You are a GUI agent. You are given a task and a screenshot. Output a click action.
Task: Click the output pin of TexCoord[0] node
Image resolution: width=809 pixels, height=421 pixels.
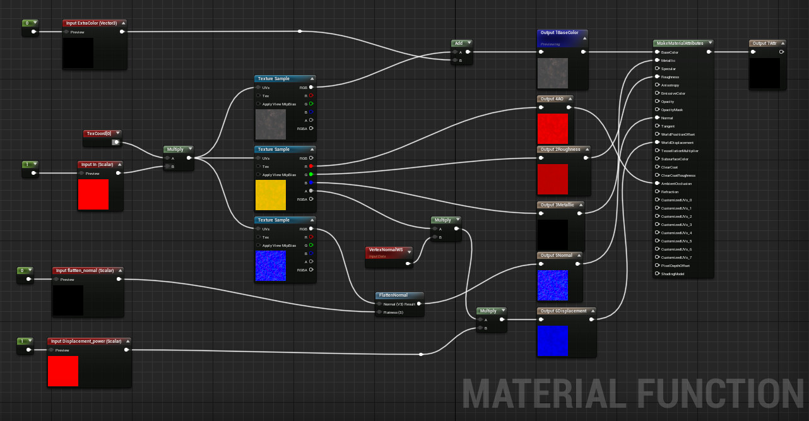tap(116, 142)
